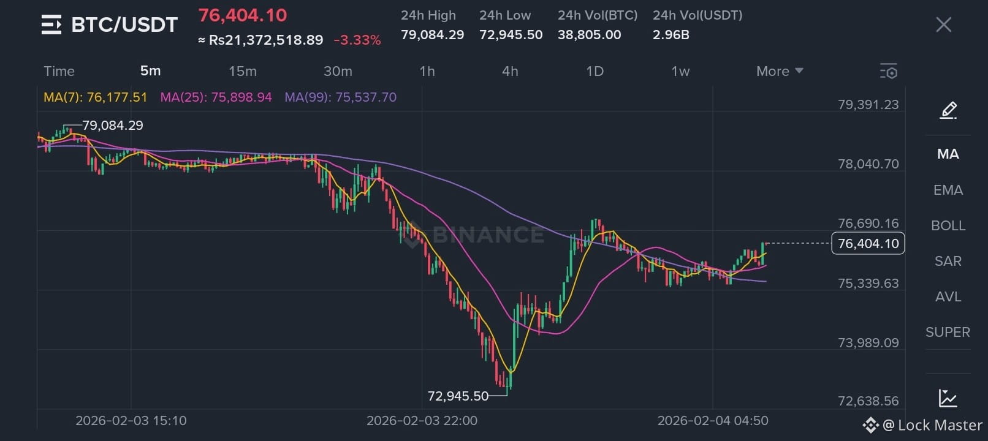The width and height of the screenshot is (988, 441).
Task: Open the BTC/USDT pair selector
Action: [124, 24]
